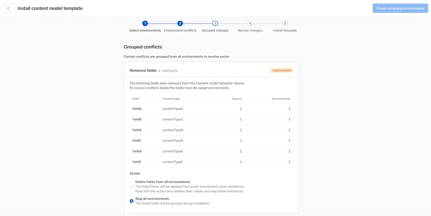This screenshot has height=216, width=431.
Task: Select the Delete fields from all environments option
Action: click(132, 186)
